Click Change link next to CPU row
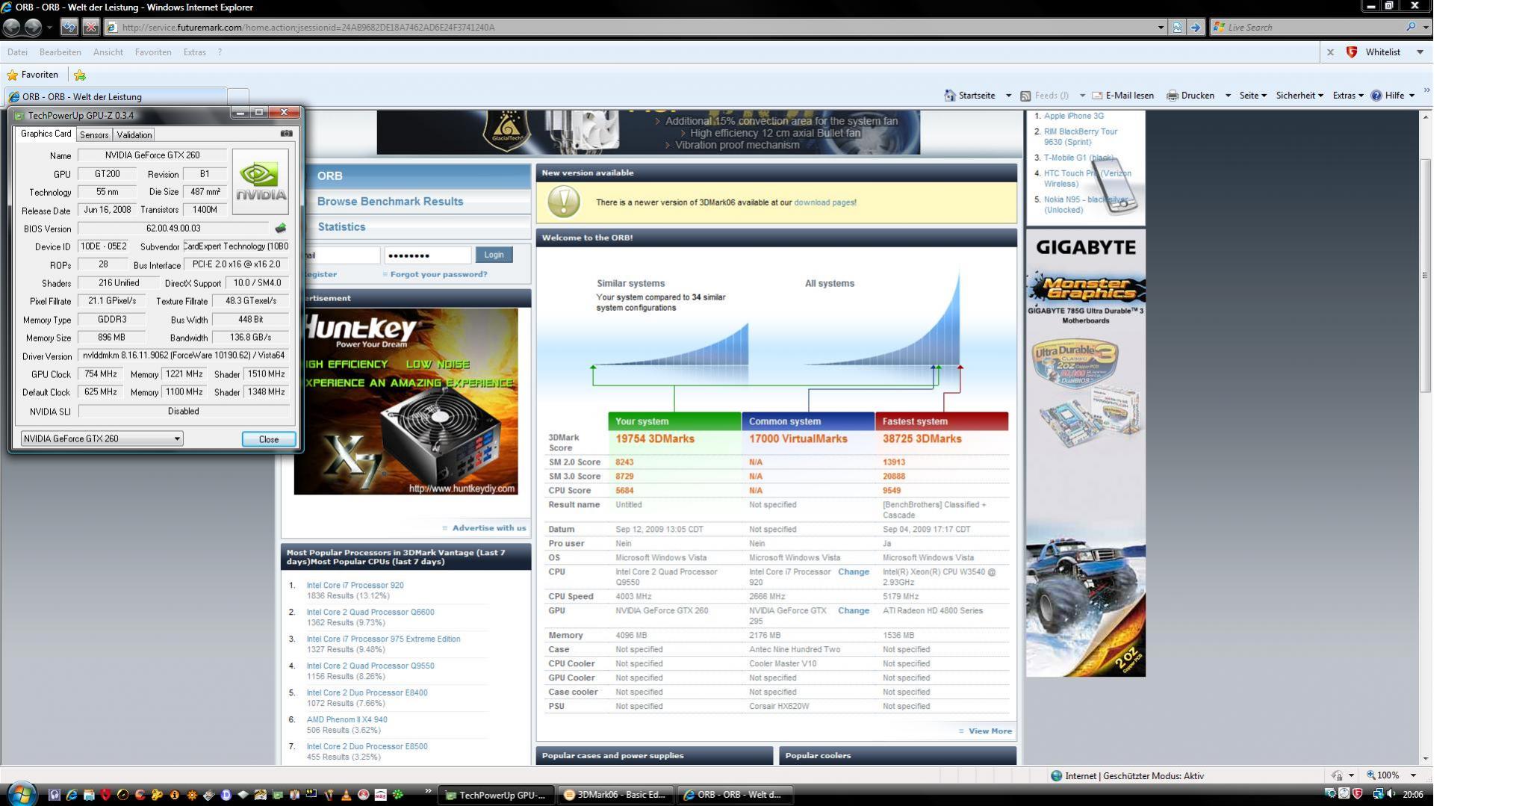This screenshot has width=1528, height=806. 854,572
